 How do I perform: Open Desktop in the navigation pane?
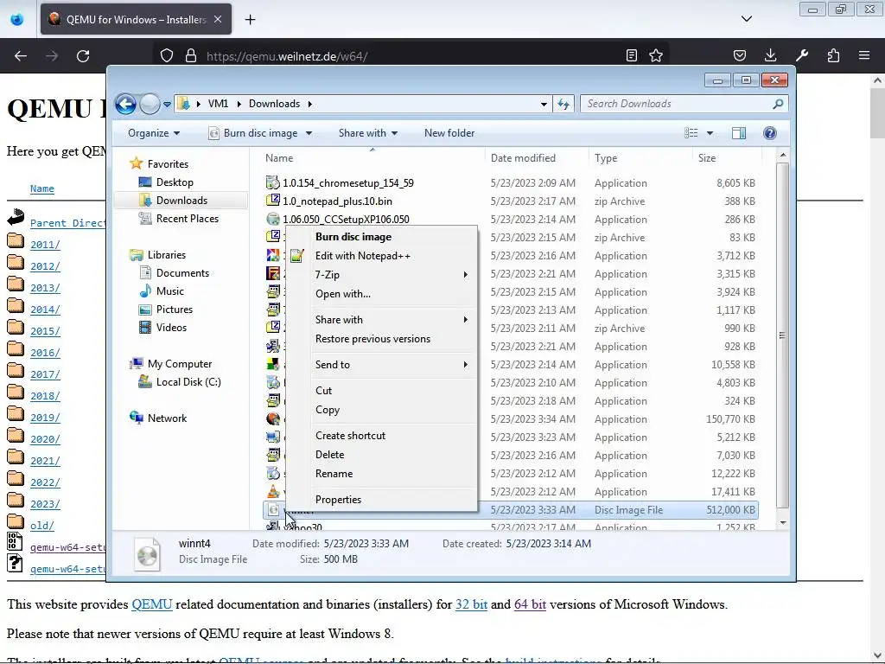(x=175, y=182)
